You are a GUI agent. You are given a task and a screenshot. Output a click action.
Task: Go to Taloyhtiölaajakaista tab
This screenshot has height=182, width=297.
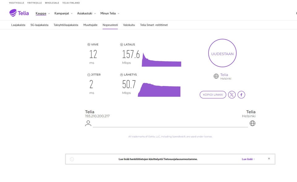click(x=66, y=25)
